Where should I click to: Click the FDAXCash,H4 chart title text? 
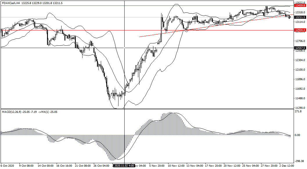(x=11, y=3)
